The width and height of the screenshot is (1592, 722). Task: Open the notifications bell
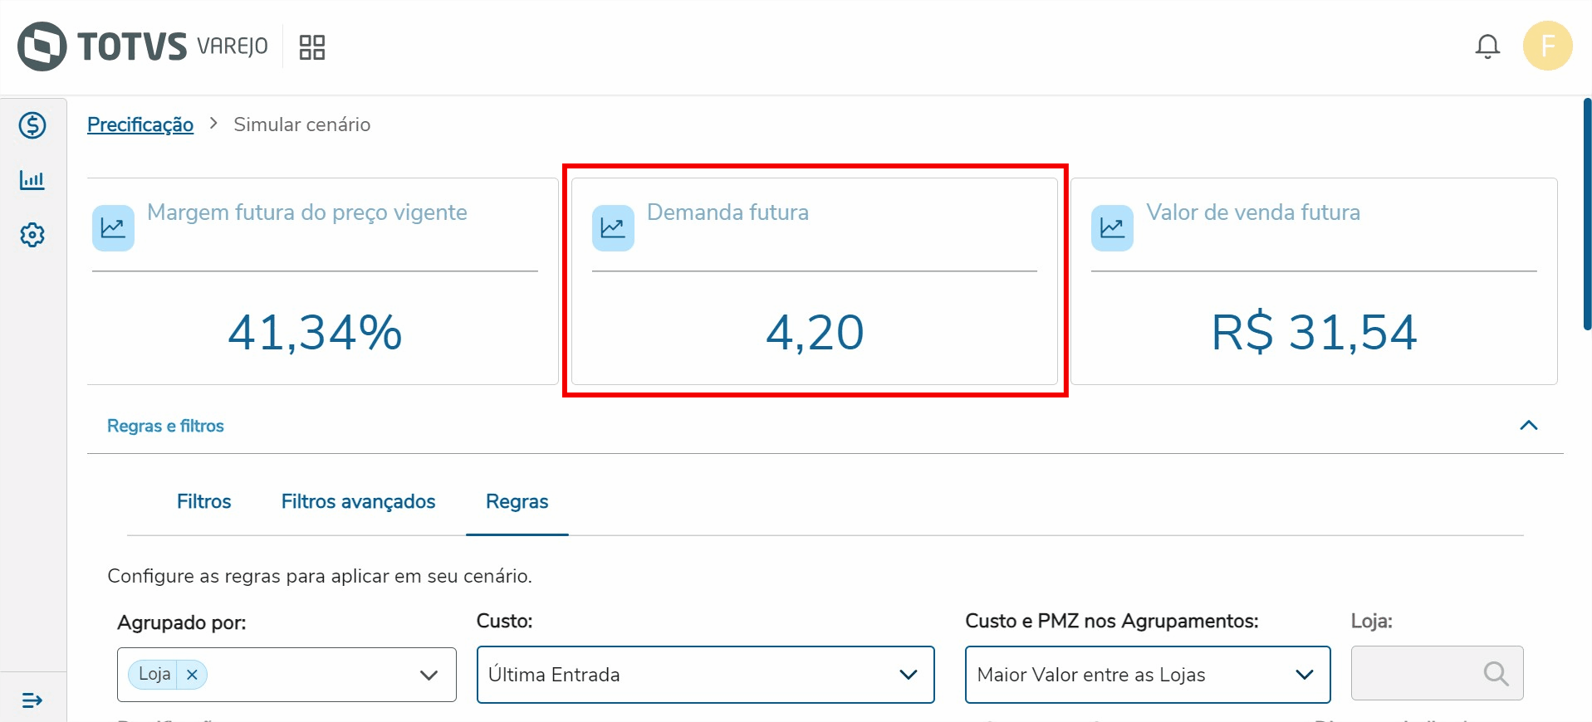click(x=1487, y=46)
